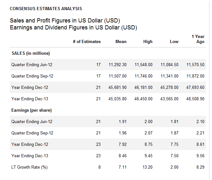212x180 pixels.
Task: Click high sales value 46,450.00
Action: pyautogui.click(x=143, y=99)
